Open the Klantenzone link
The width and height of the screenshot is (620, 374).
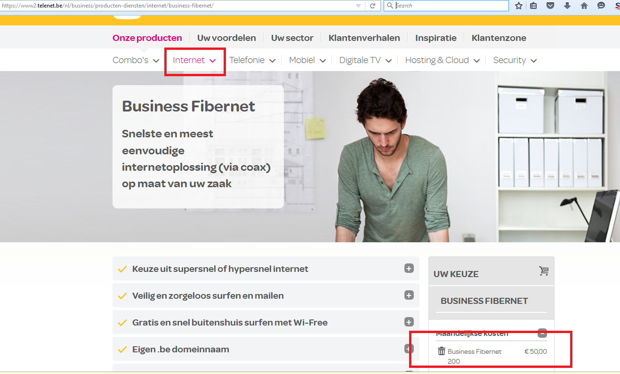pos(499,38)
